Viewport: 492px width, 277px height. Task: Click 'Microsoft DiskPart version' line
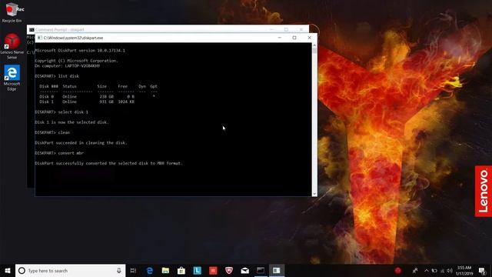[80, 50]
